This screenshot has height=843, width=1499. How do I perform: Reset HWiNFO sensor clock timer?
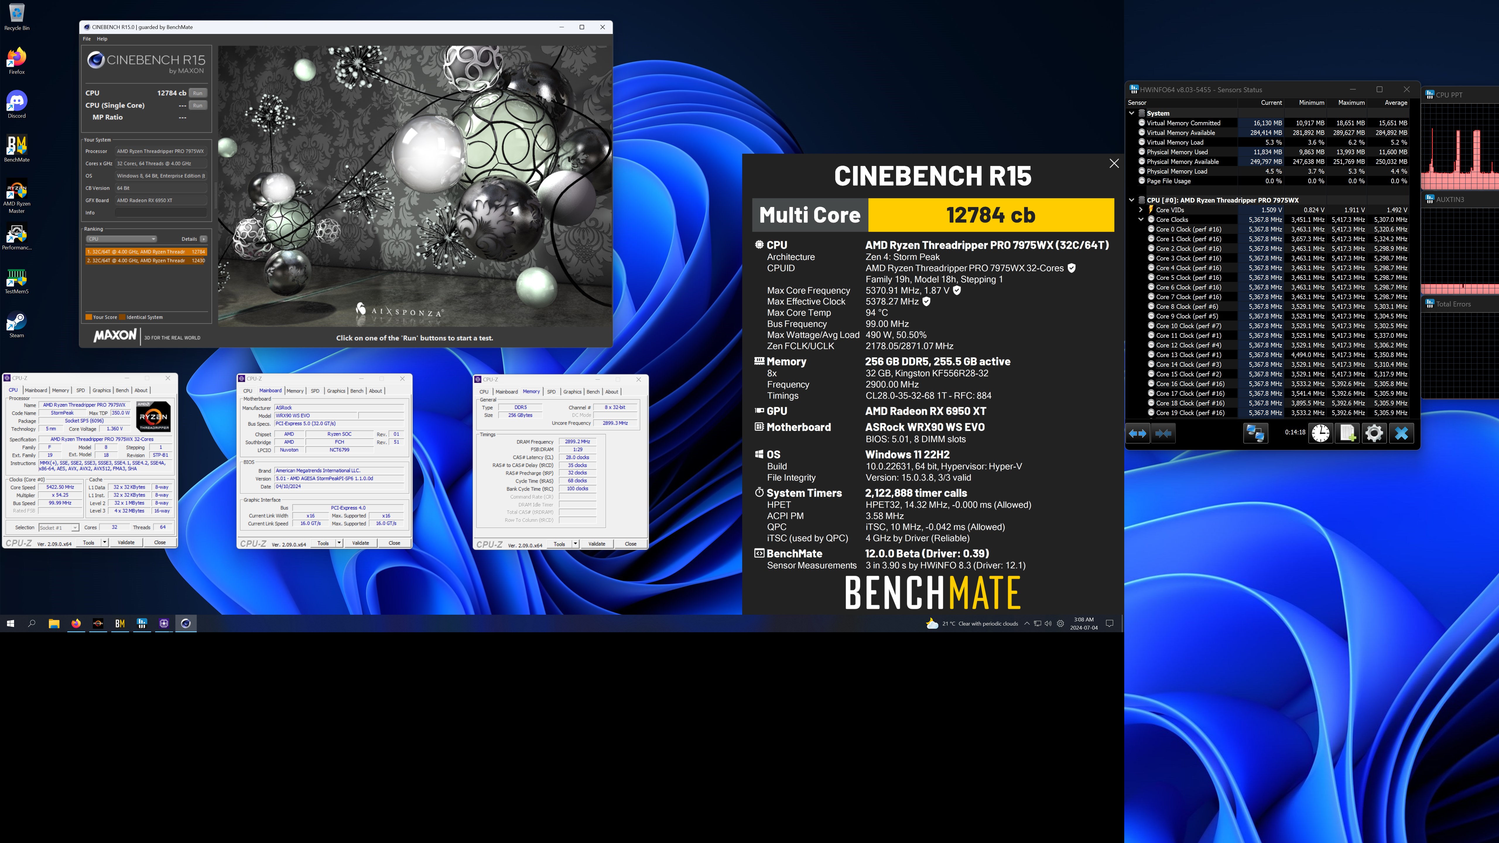1320,433
